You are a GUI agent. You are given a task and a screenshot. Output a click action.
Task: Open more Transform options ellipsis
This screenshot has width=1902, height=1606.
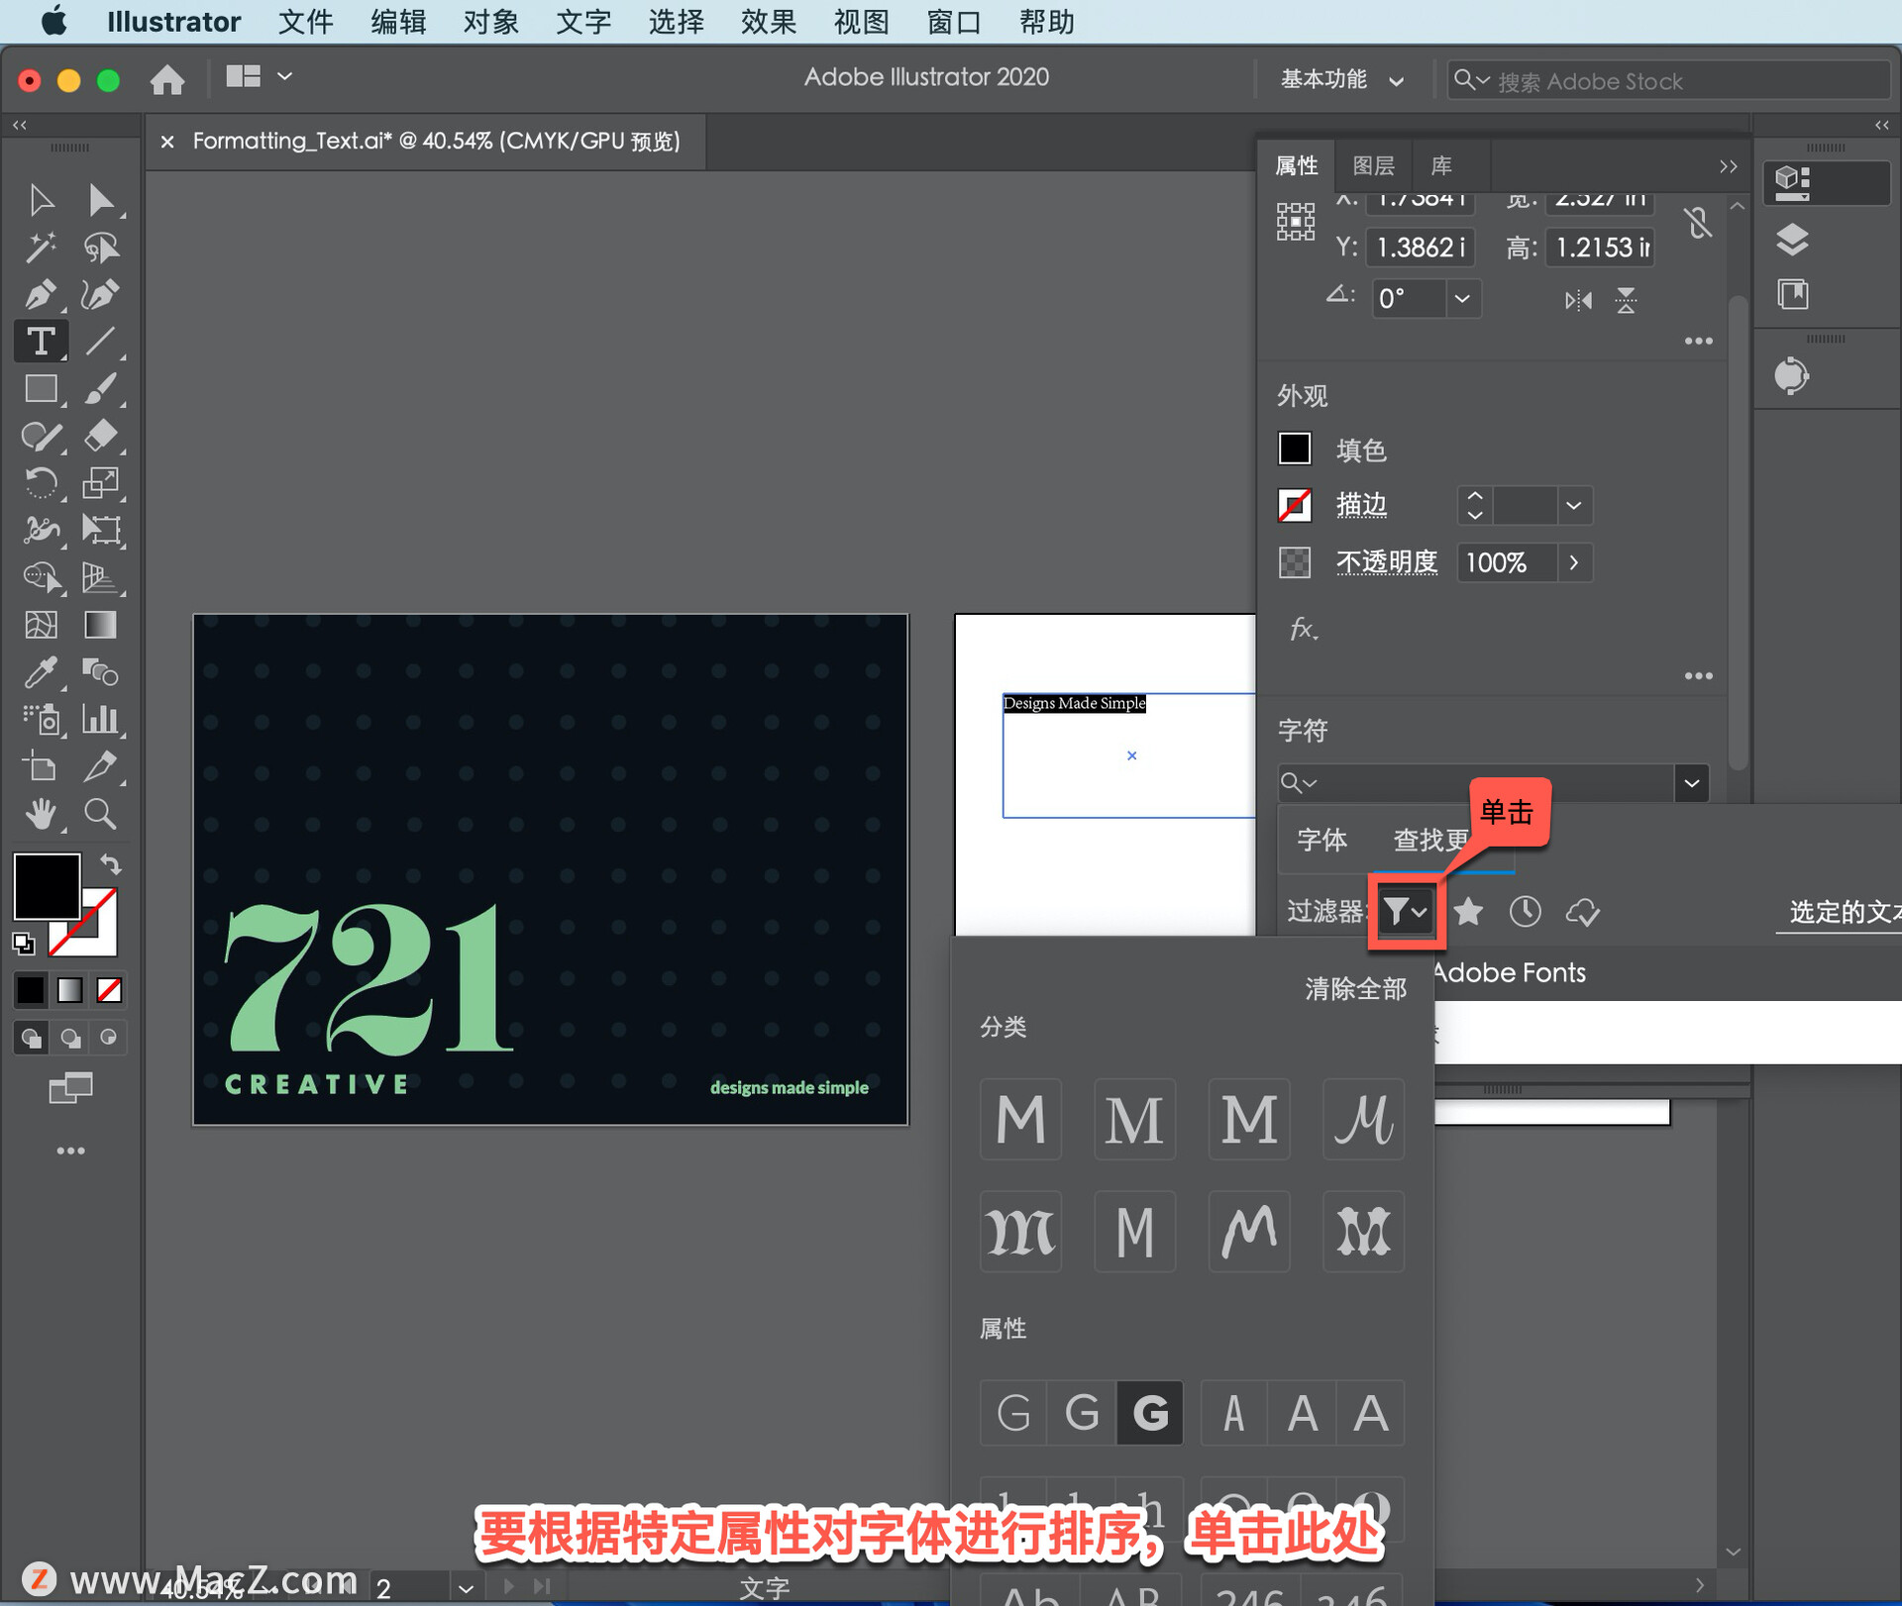click(1698, 341)
